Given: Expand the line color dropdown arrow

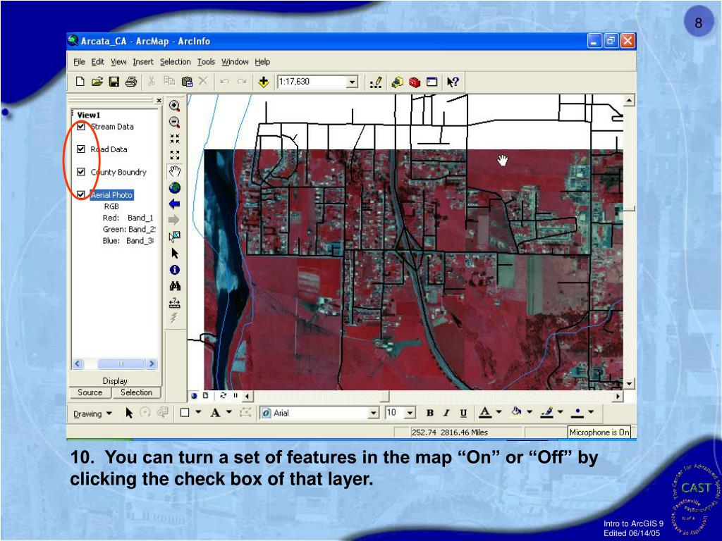Looking at the screenshot, I should pos(560,412).
